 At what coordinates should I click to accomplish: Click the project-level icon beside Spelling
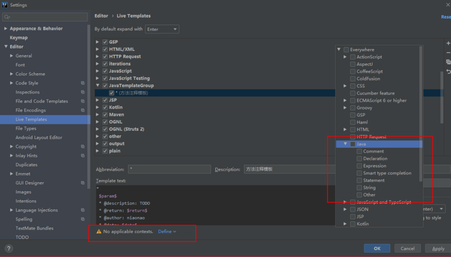83,219
